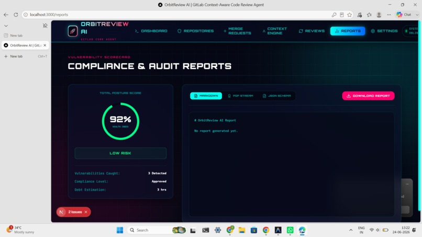Click "No report generated yet." text
Screen dimensions: 422x237
pyautogui.click(x=216, y=131)
